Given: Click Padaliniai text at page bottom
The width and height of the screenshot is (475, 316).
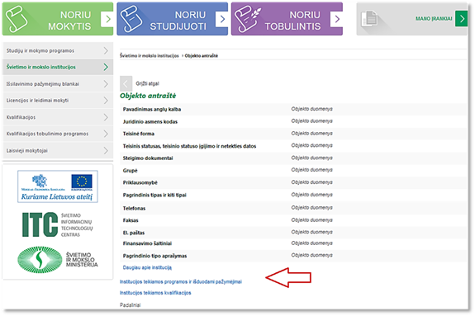Looking at the screenshot, I should point(131,305).
